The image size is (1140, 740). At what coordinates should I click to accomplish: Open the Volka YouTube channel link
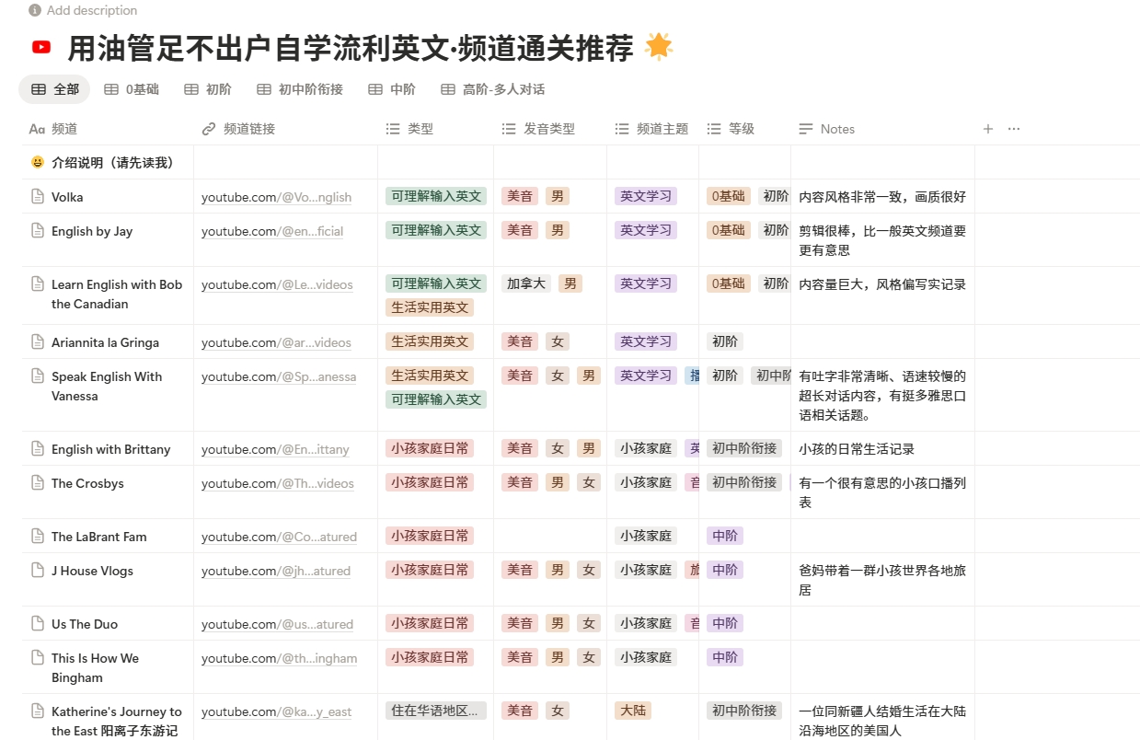[x=276, y=197]
